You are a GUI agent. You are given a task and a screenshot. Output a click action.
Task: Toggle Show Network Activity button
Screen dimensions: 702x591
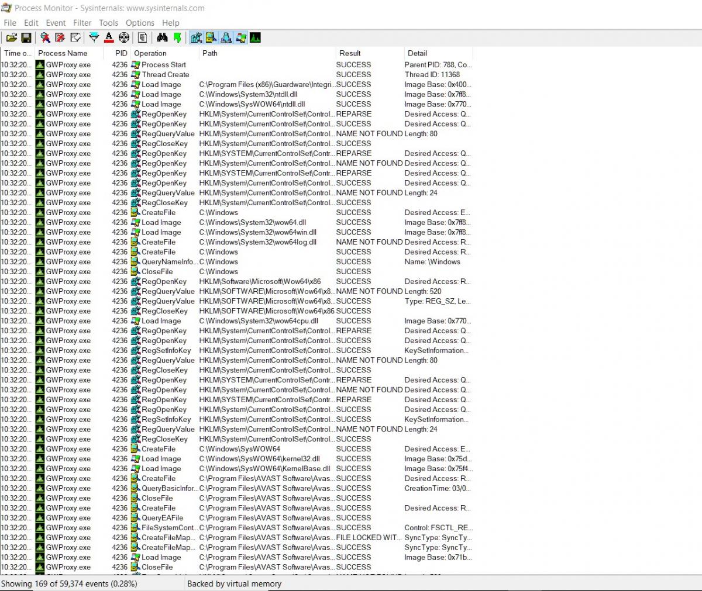coord(226,38)
